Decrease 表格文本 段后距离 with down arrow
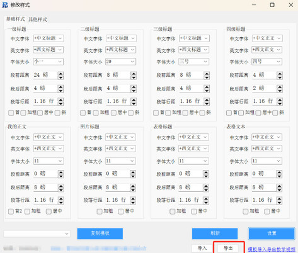 click(279, 189)
